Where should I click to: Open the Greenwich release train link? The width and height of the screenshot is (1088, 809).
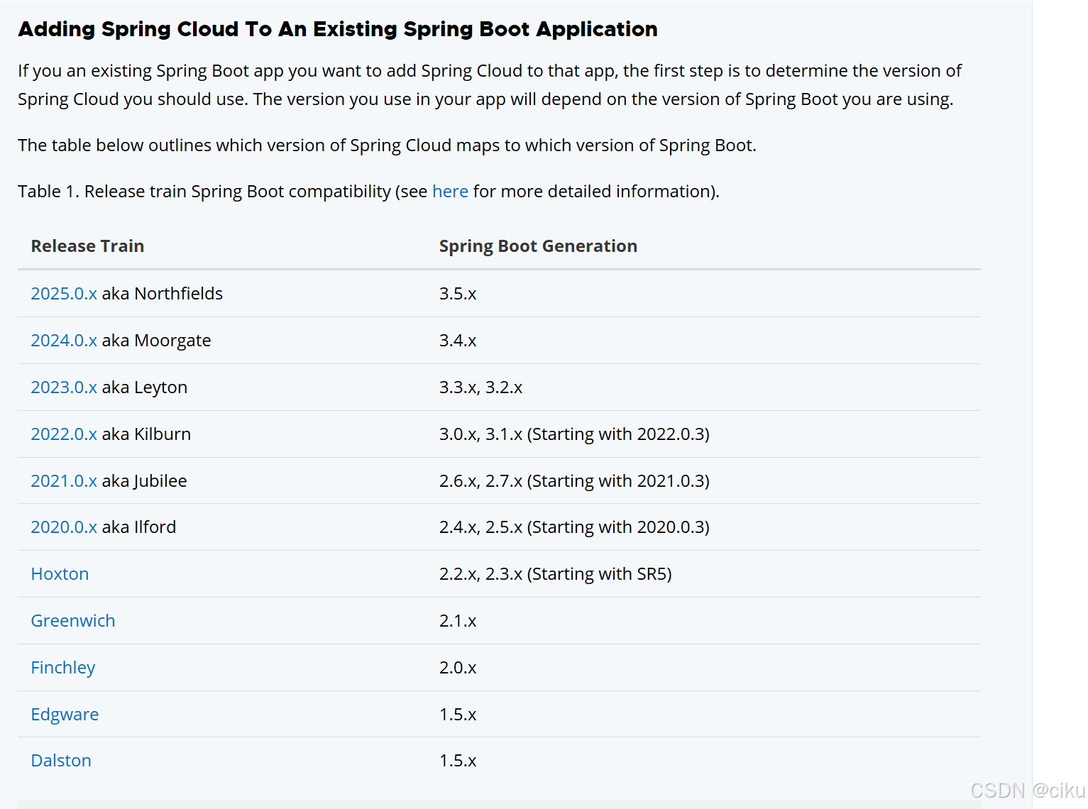click(73, 621)
